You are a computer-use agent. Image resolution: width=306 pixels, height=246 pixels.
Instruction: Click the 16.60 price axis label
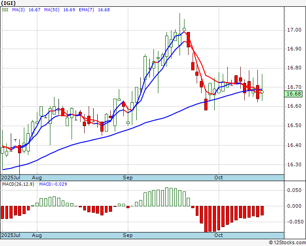point(294,106)
